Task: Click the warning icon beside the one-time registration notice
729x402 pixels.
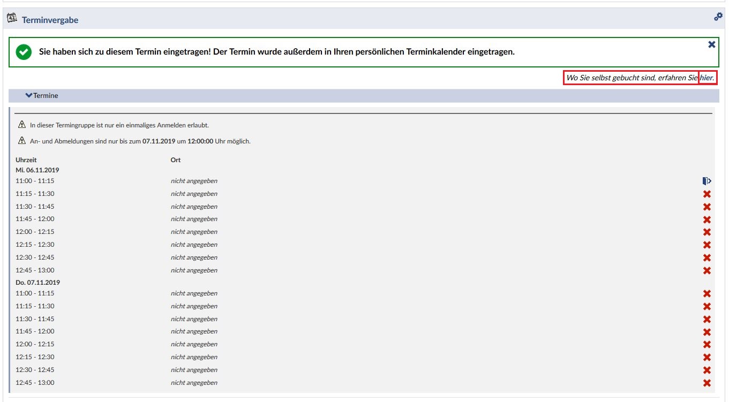Action: click(x=22, y=125)
